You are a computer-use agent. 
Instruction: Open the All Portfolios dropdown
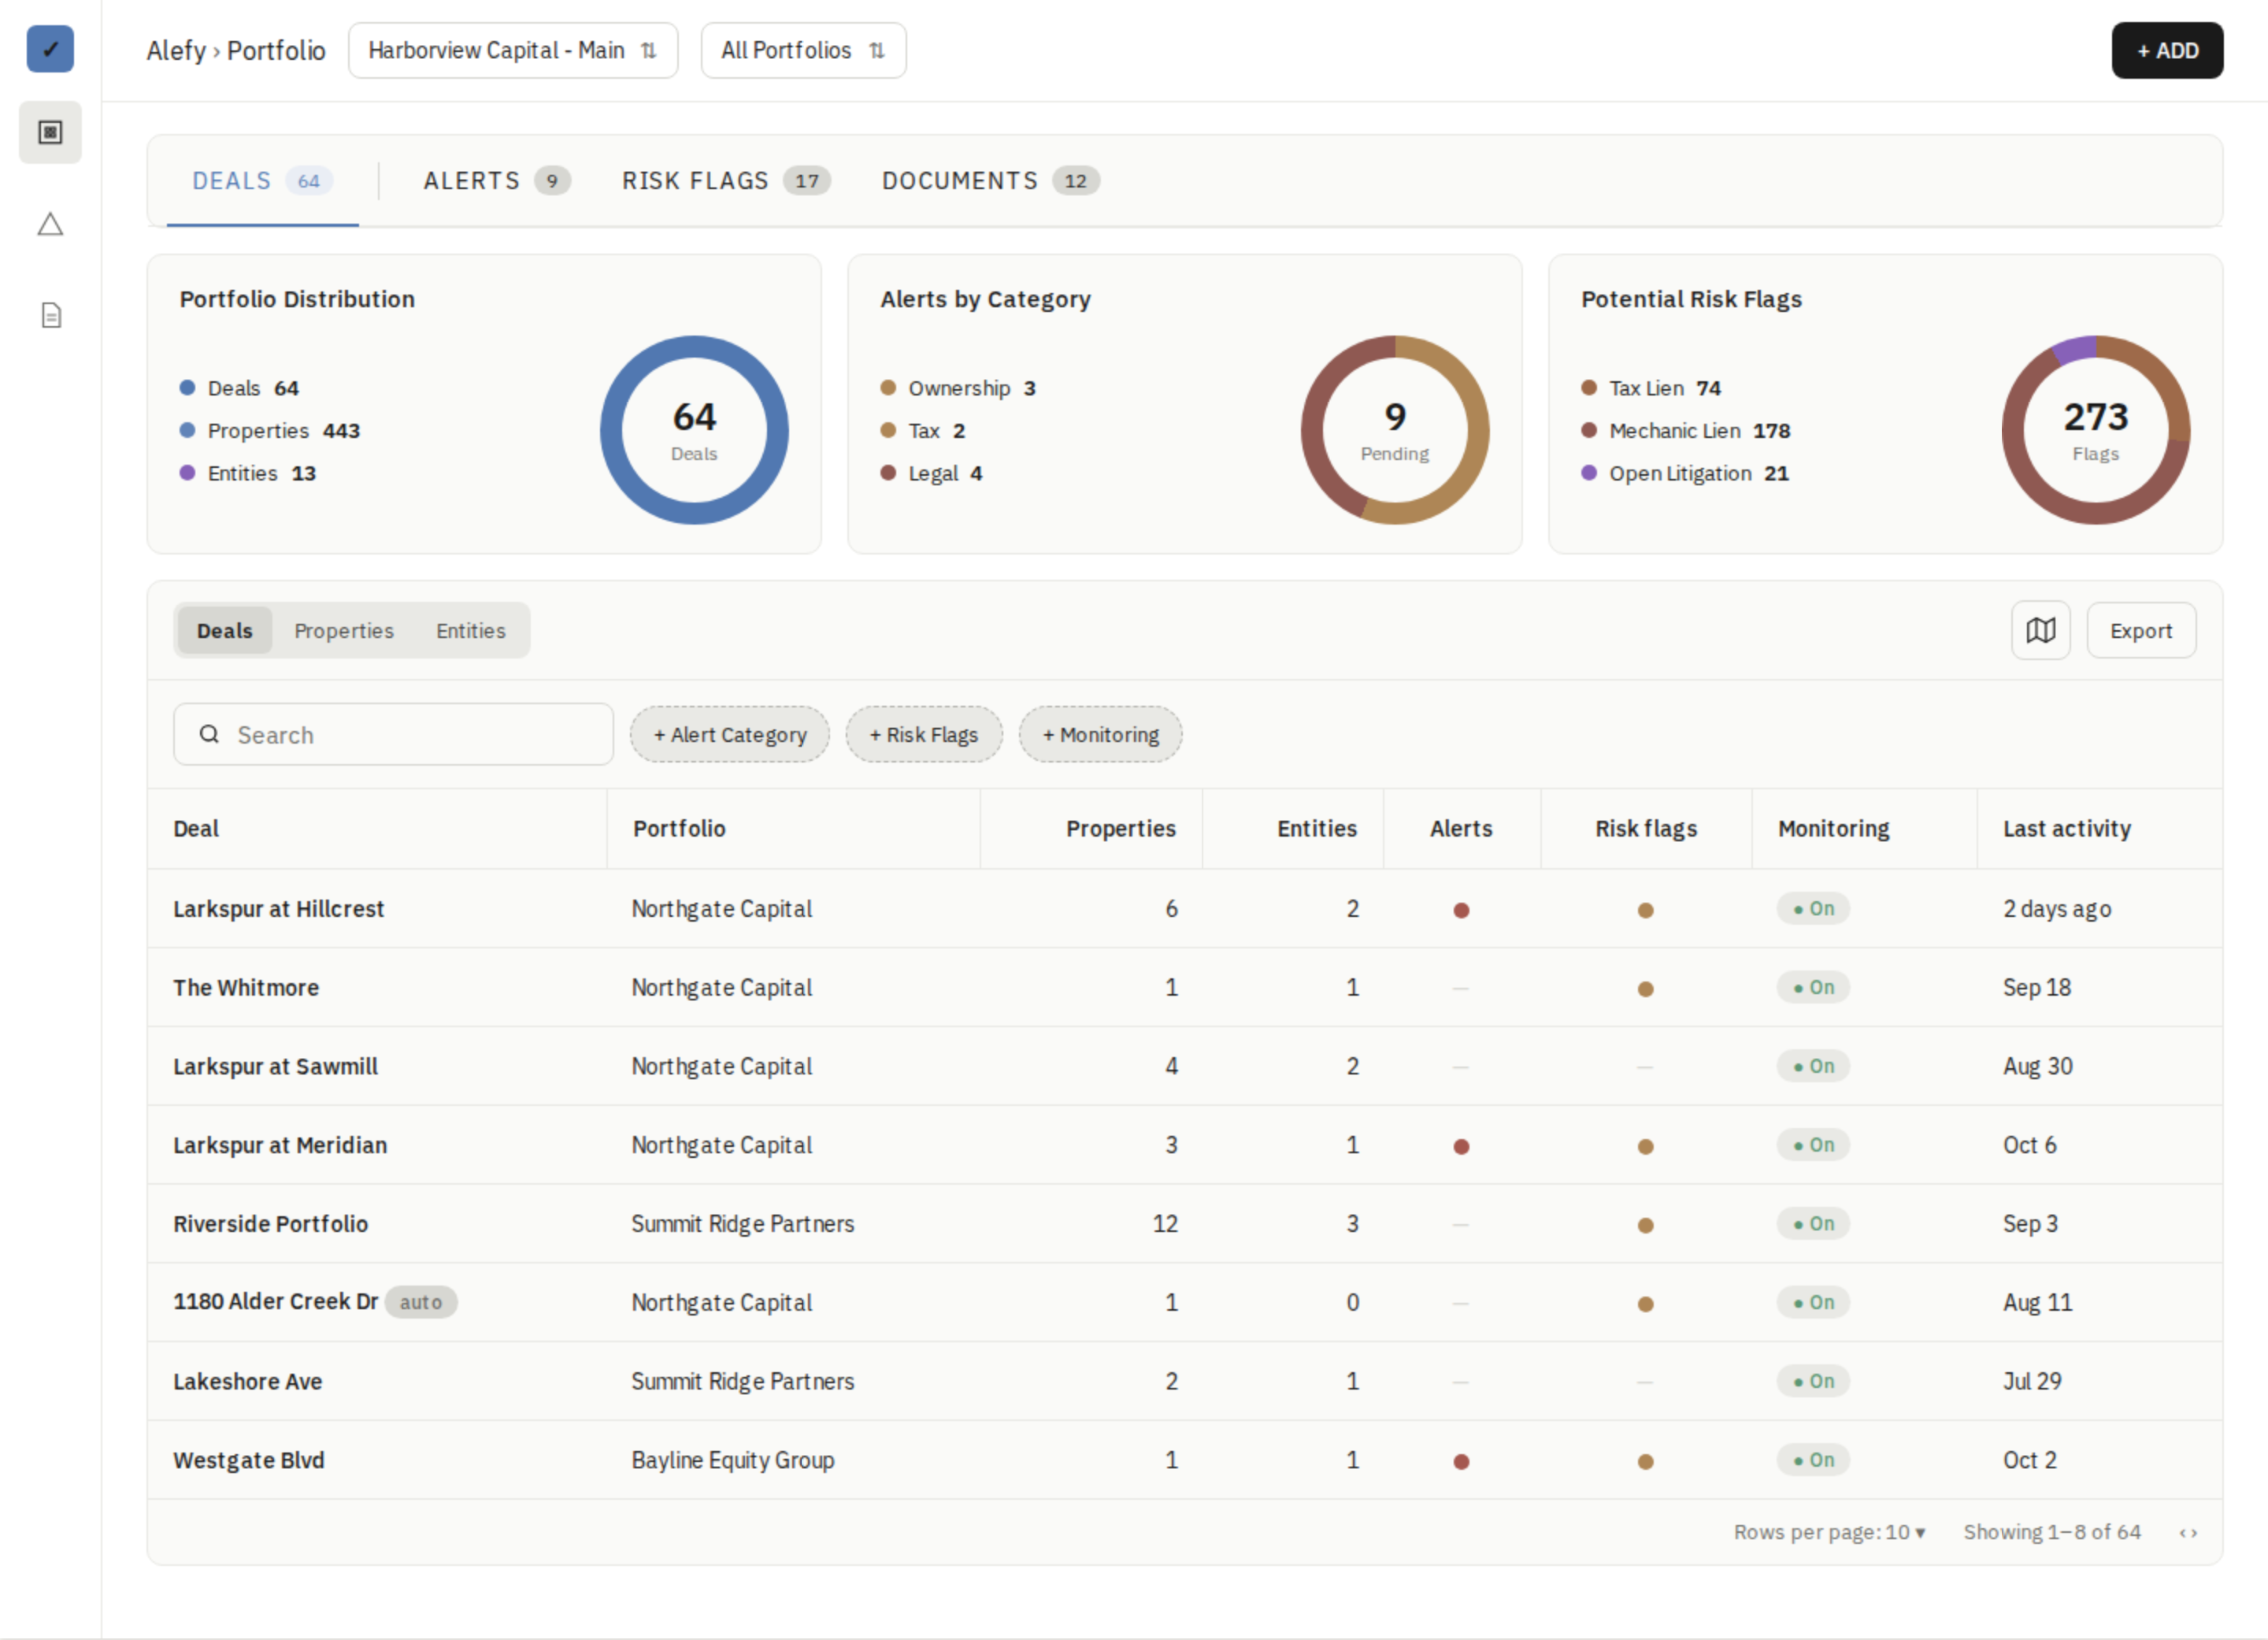[803, 50]
